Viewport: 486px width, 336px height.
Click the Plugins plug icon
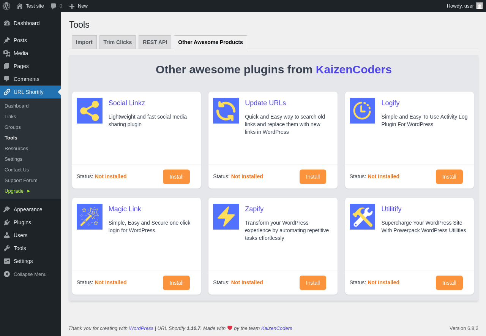7,222
